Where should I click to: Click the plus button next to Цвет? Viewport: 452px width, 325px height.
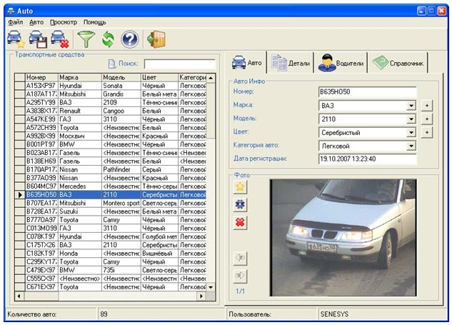tap(426, 132)
